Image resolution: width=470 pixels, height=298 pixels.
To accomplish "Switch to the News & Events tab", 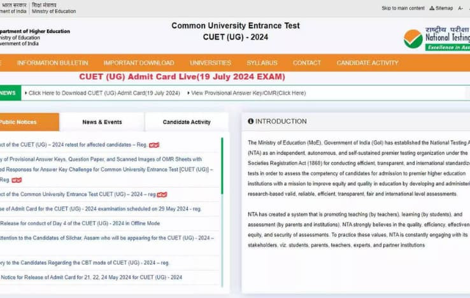I will (x=102, y=122).
